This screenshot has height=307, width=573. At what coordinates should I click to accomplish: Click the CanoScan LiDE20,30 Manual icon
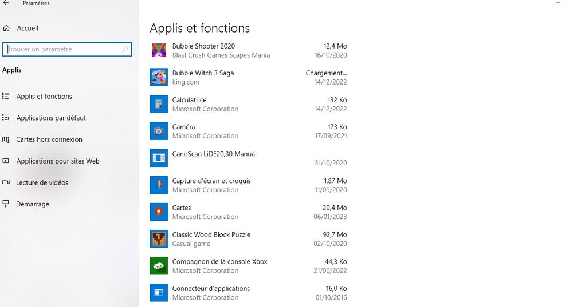[x=159, y=158]
